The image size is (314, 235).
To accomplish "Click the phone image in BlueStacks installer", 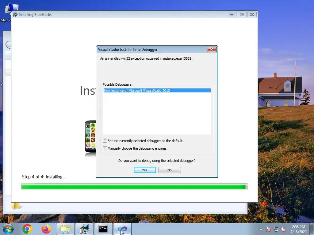I will coord(90,137).
